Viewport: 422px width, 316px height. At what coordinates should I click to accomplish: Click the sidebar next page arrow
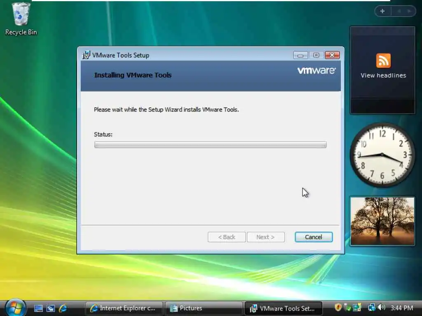[409, 11]
